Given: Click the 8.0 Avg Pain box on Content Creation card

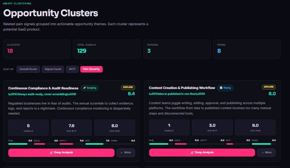Looking at the screenshot, I should (255, 127).
